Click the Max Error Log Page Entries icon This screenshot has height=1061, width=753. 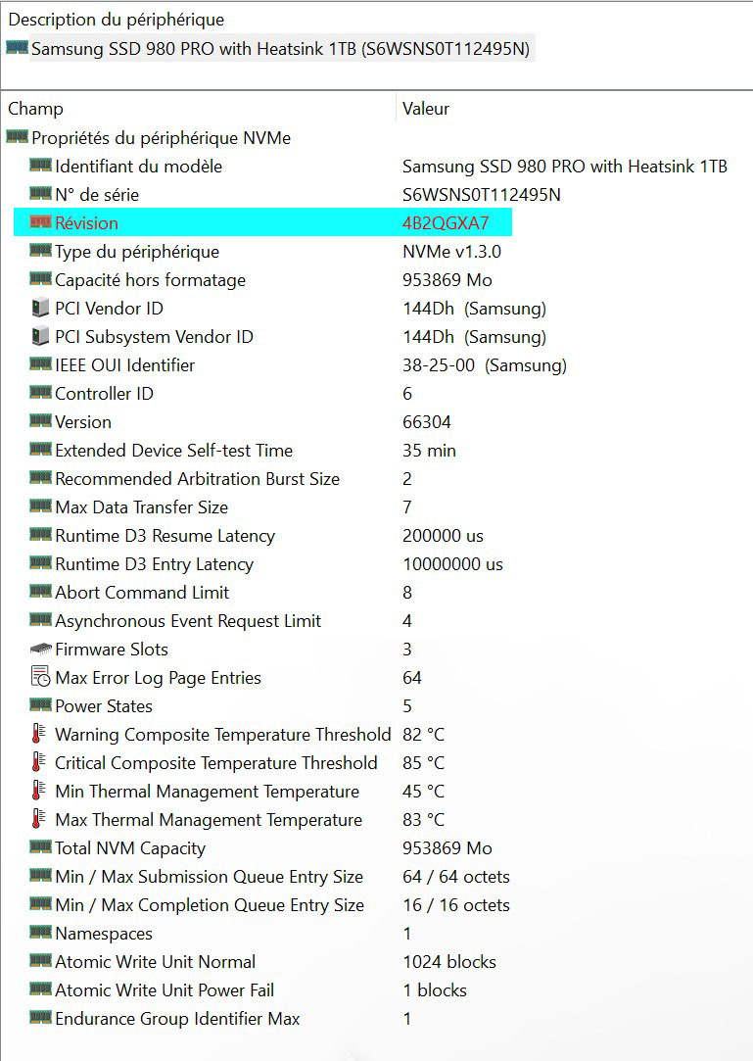coord(40,677)
